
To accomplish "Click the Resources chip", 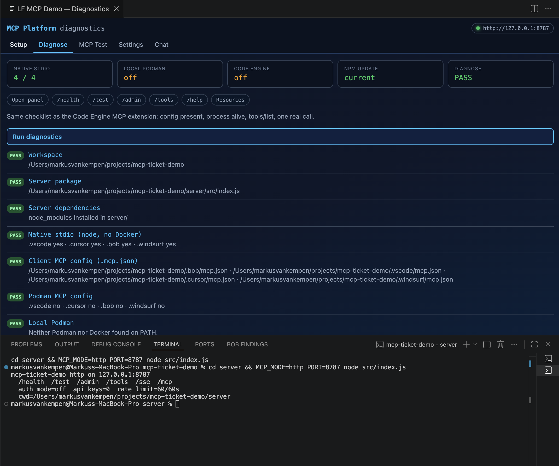I will point(230,100).
